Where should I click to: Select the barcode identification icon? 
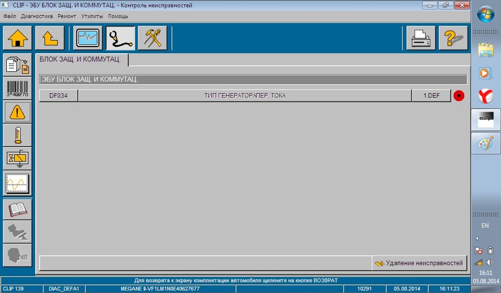17,89
